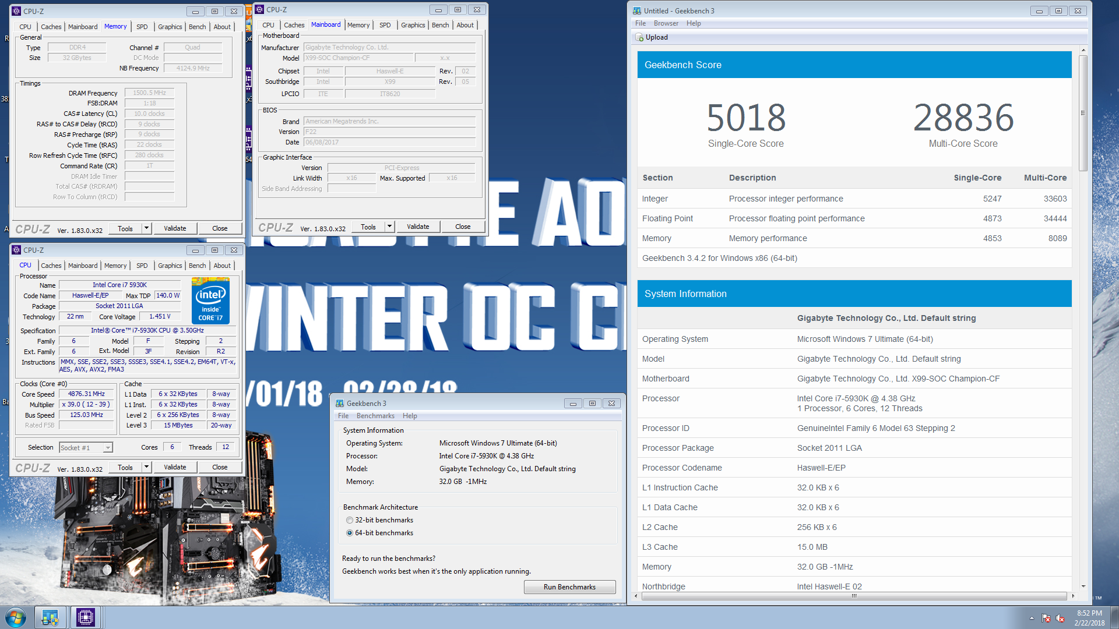
Task: Open Mainboard tab in CPU window
Action: tap(83, 266)
